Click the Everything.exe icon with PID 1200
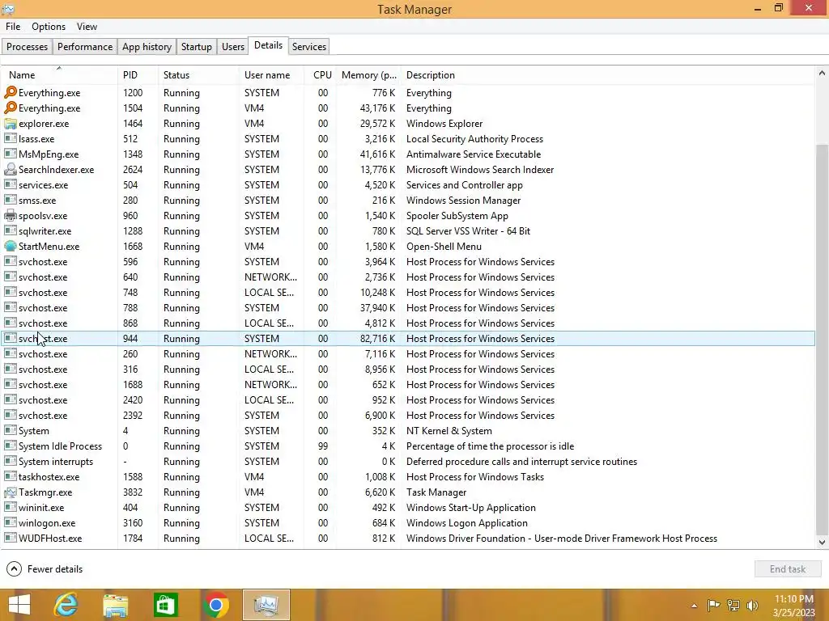Screen dimensions: 829x621 (10, 92)
